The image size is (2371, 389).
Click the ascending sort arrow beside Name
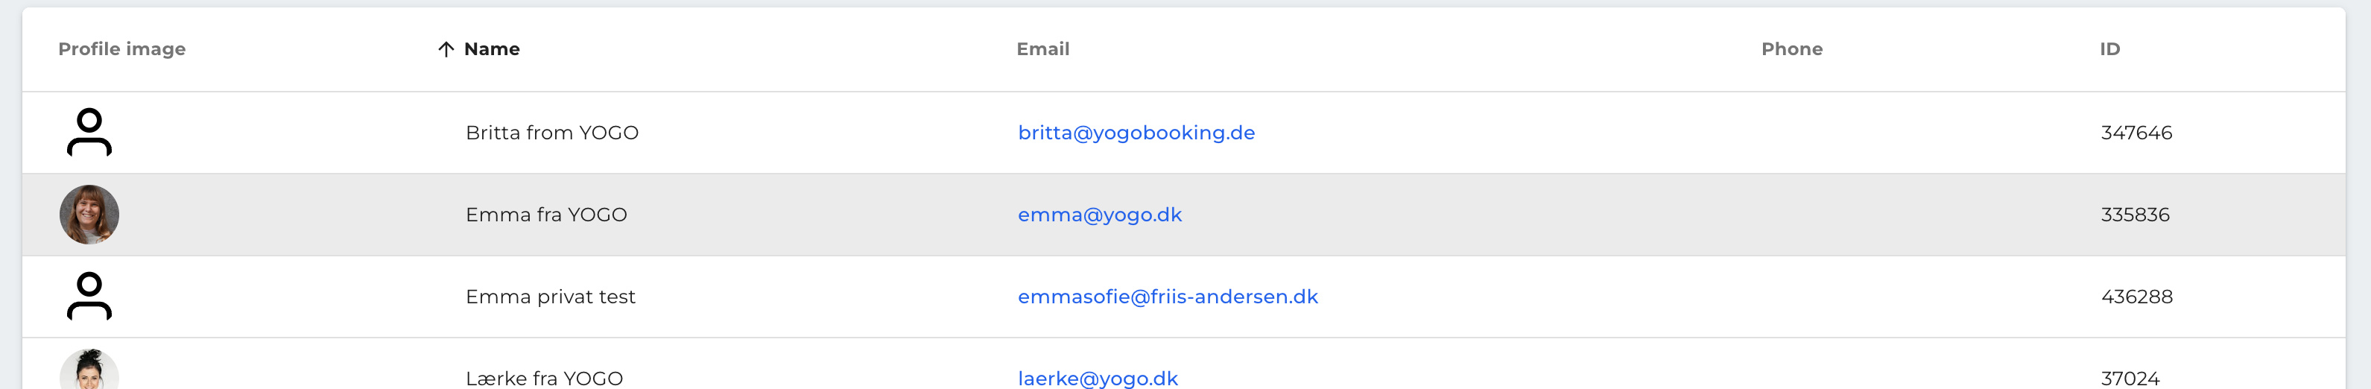coord(446,48)
